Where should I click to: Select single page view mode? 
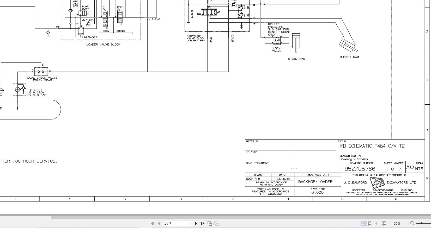coord(363,223)
